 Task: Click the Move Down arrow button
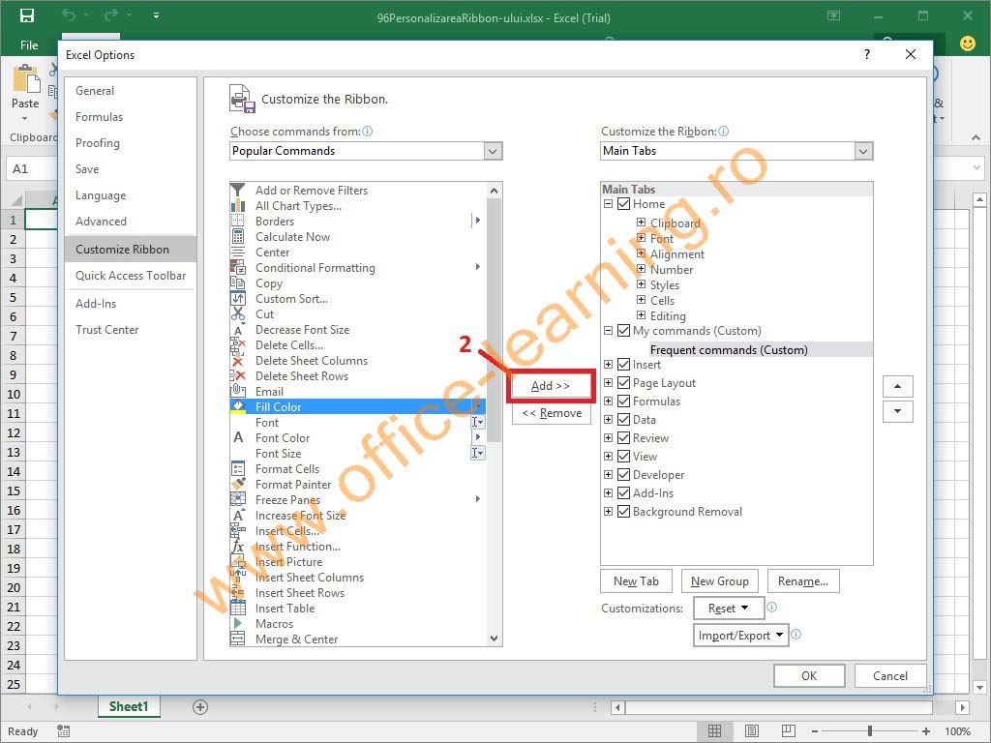coord(897,411)
